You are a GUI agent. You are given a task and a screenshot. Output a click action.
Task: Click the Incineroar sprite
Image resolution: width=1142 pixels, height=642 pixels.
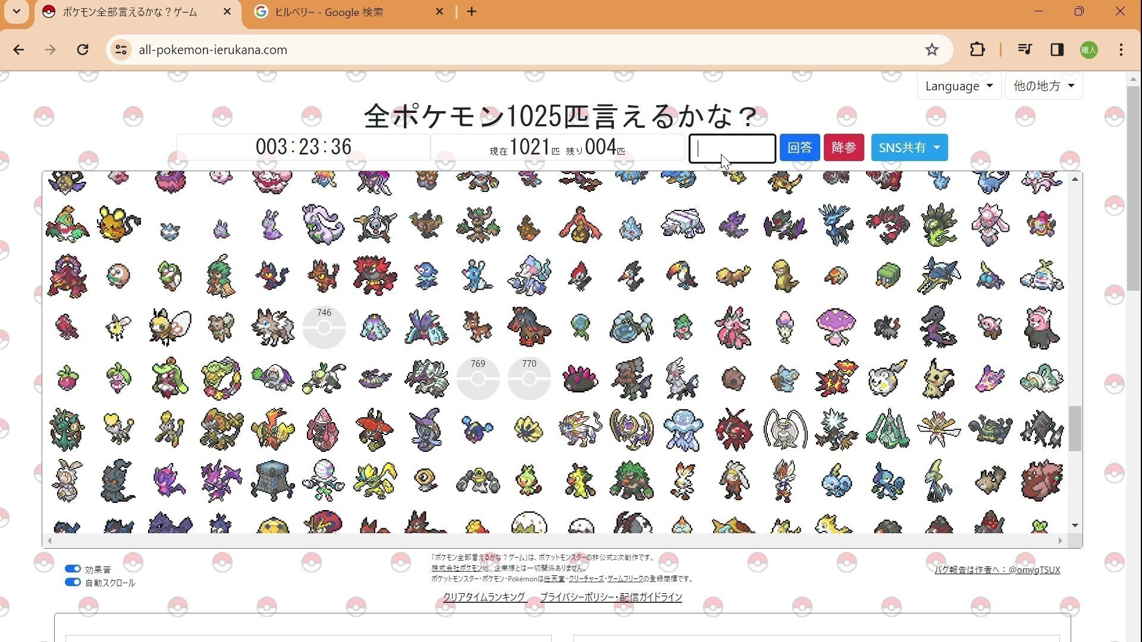coord(374,275)
